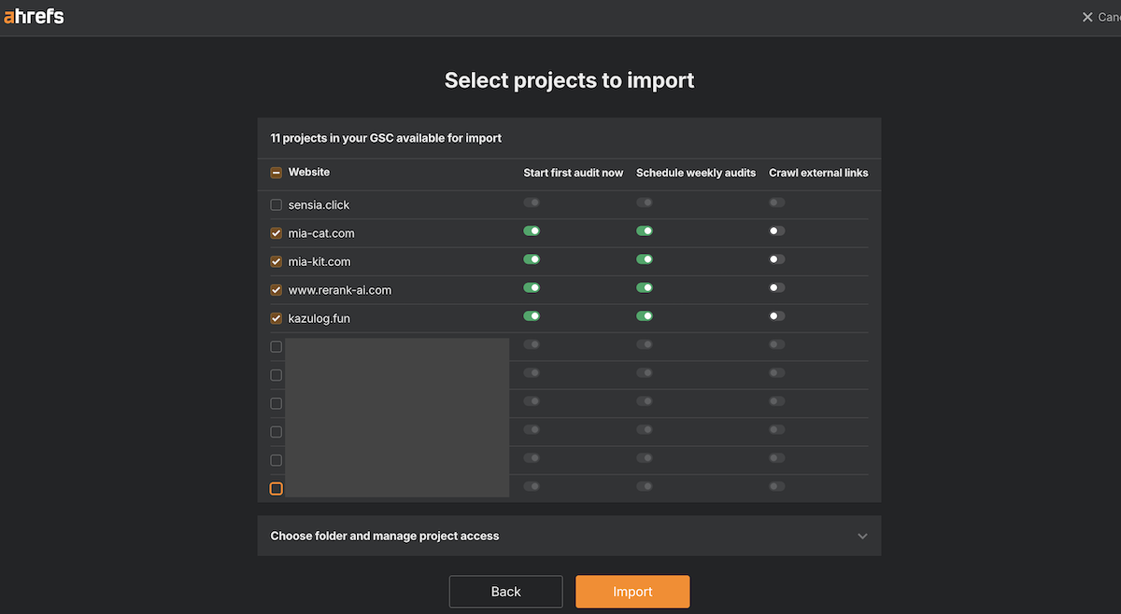Uncheck the www.rerank-ai.com checkbox

tap(276, 289)
